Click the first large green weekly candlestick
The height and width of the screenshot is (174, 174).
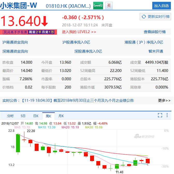18,143
